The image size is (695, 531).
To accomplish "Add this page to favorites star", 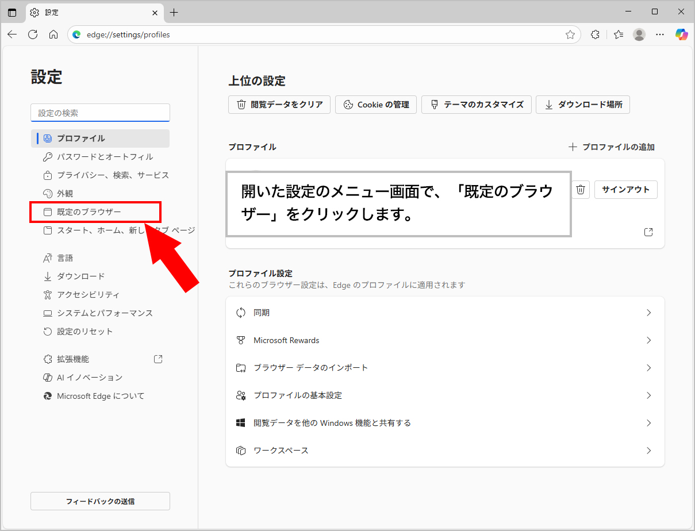I will [570, 34].
